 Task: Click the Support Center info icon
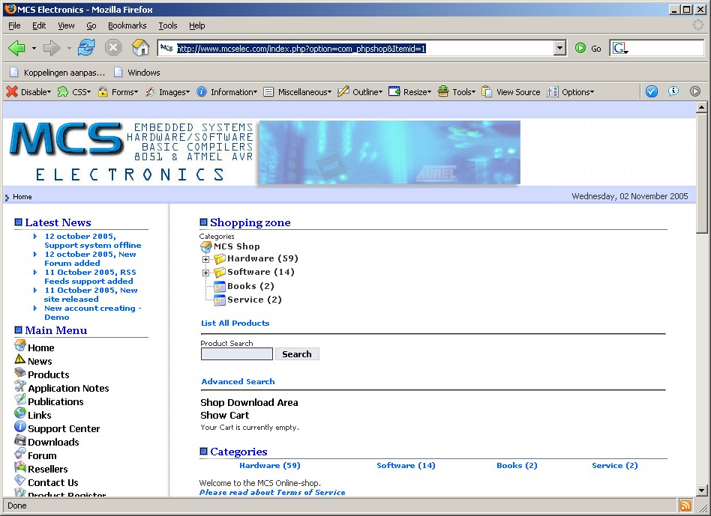pyautogui.click(x=20, y=426)
